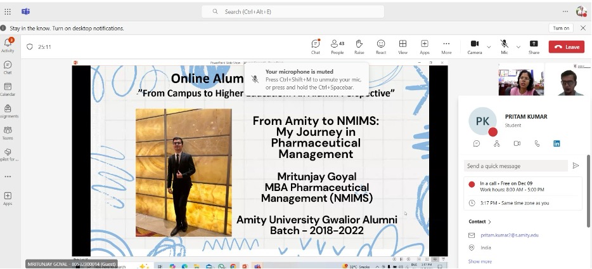
Task: Click the MRITUNJAY GOYAL guest name label
Action: point(72,264)
